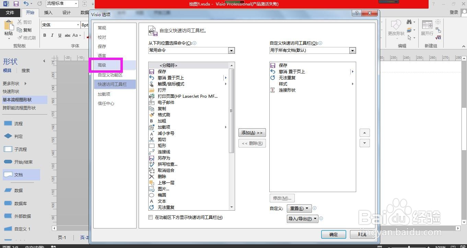Click the info icon beside 从下列位置选择命令
The height and width of the screenshot is (248, 467).
195,43
